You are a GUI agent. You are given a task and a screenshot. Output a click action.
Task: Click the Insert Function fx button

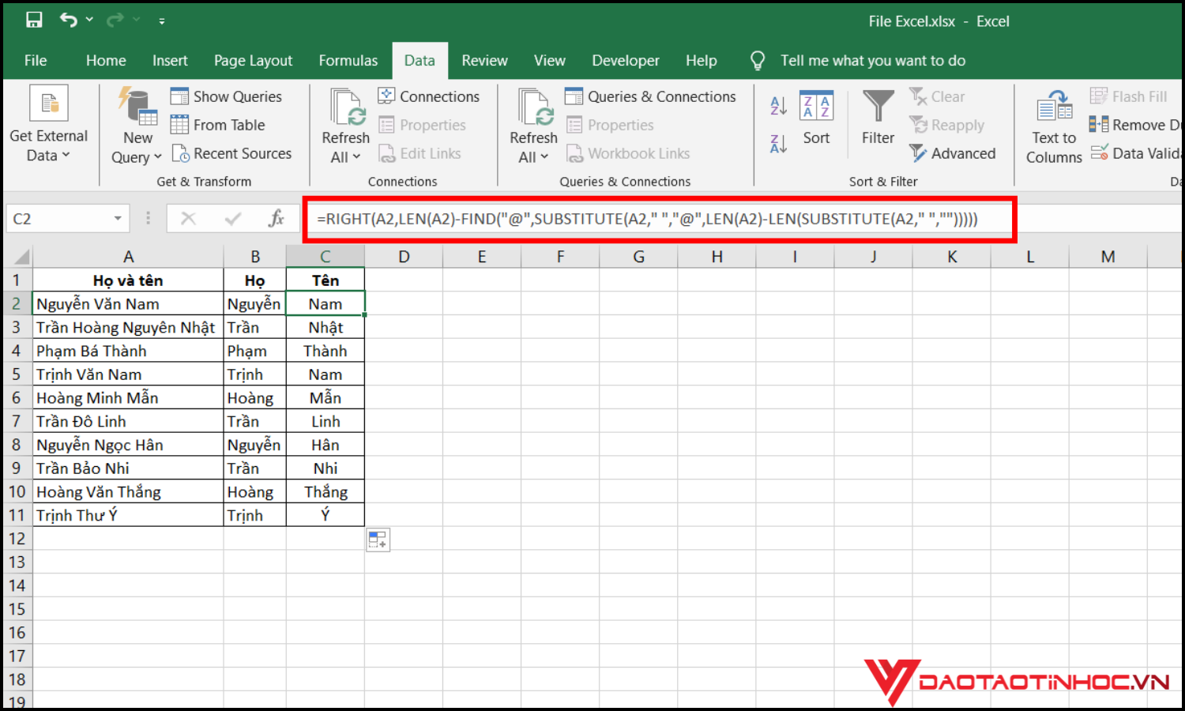(276, 218)
